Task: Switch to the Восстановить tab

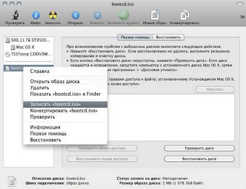Action: [168, 37]
